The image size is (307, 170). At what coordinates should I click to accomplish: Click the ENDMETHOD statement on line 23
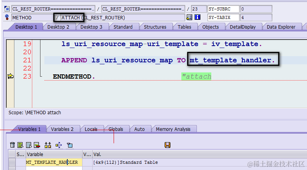coord(74,76)
